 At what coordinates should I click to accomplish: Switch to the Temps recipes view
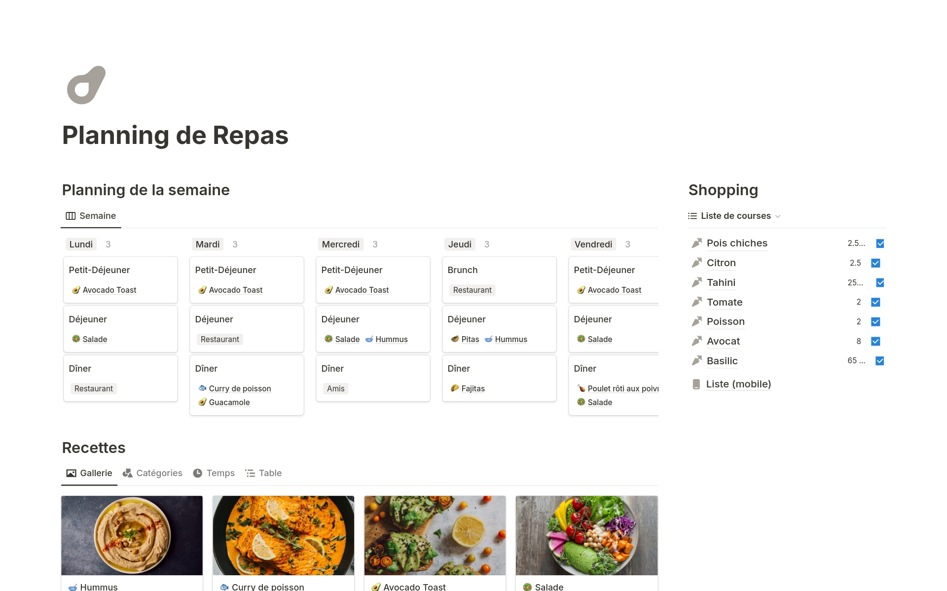coord(214,473)
